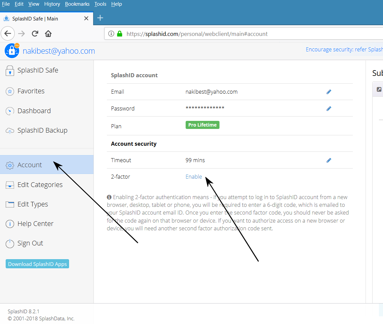Click the SplashID Backup cloud icon
Image resolution: width=383 pixels, height=324 pixels.
10,131
